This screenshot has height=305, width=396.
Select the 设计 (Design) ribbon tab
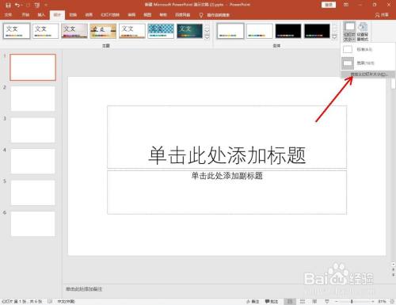[57, 15]
